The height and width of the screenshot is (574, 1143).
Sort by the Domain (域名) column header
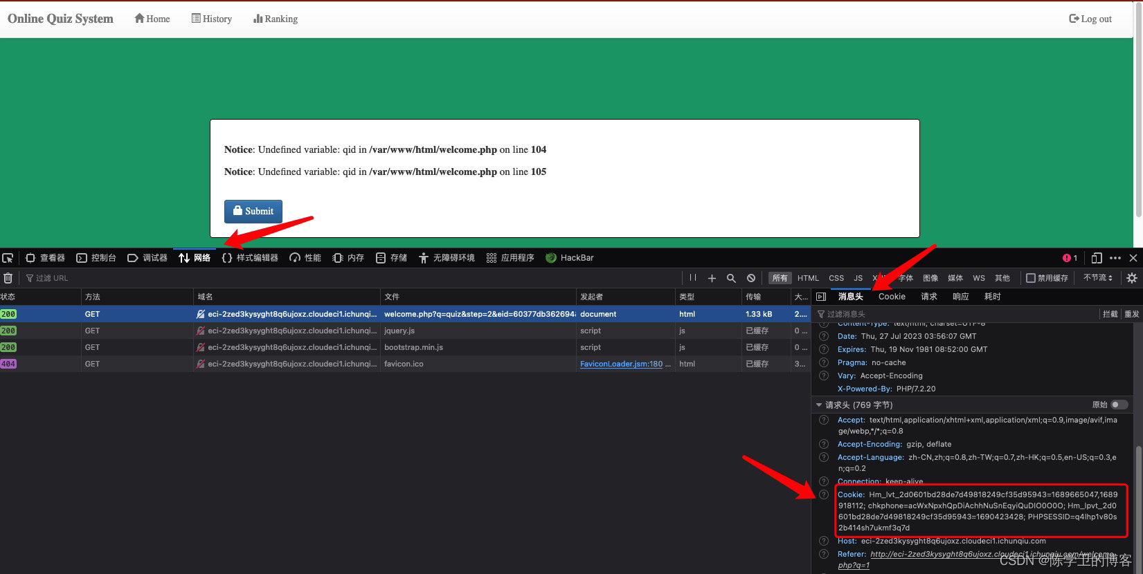(x=287, y=297)
